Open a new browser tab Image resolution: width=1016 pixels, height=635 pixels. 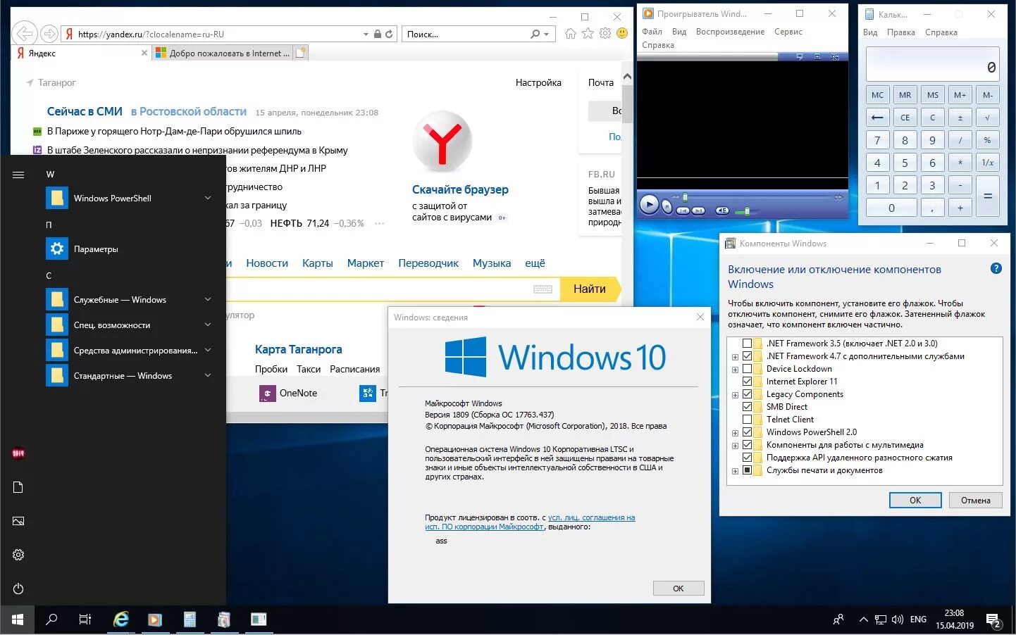pos(301,53)
